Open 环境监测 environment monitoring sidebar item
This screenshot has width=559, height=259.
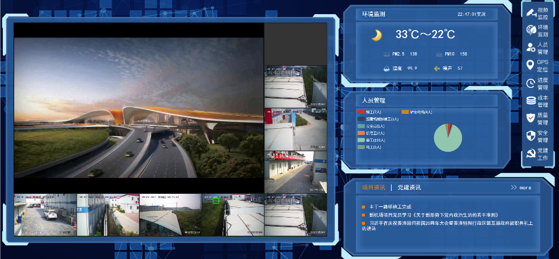[x=537, y=31]
